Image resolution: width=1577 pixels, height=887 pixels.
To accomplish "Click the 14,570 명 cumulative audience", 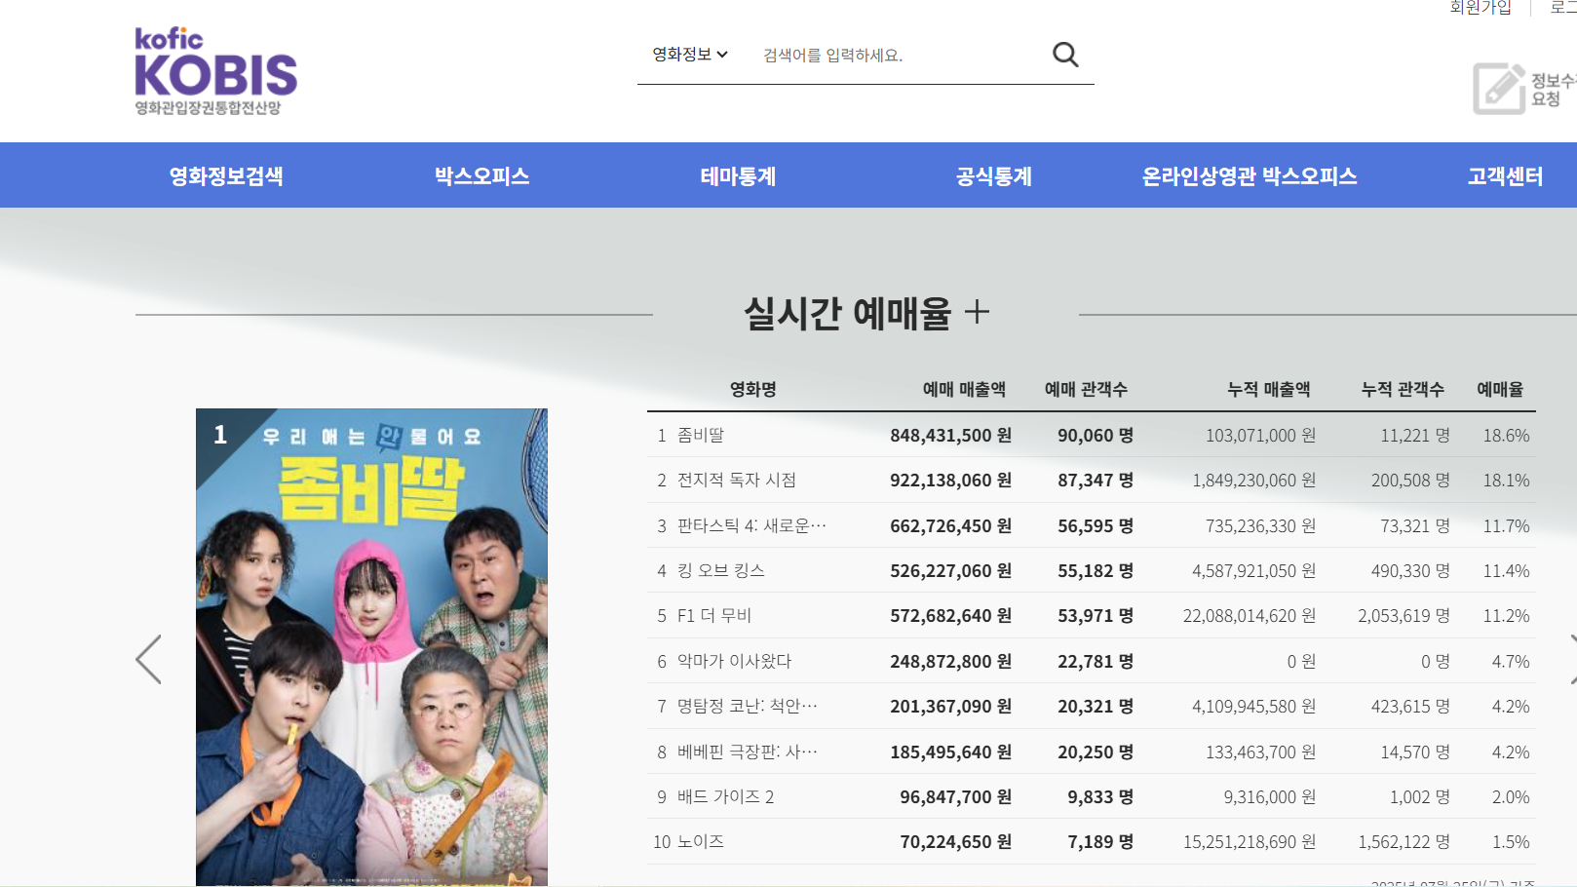I will click(x=1415, y=752).
